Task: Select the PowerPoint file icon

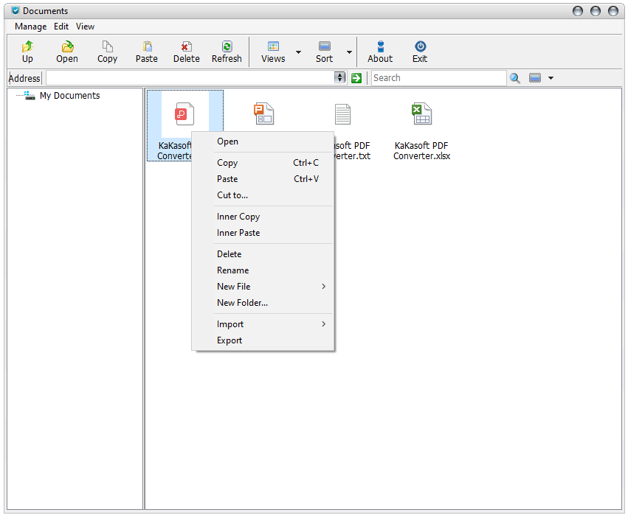Action: [264, 114]
